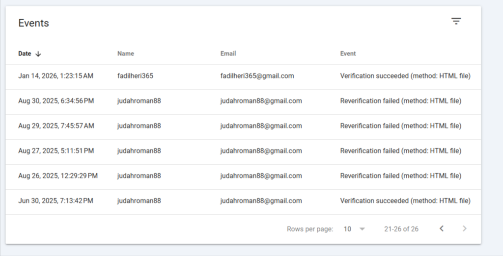This screenshot has width=503, height=256.
Task: Click judahroman88 name in Aug 26 row
Action: coord(139,176)
